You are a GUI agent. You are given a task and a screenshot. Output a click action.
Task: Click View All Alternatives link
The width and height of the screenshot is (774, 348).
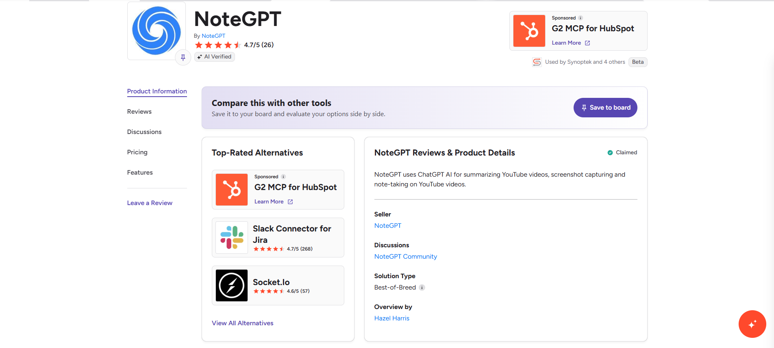pyautogui.click(x=243, y=323)
